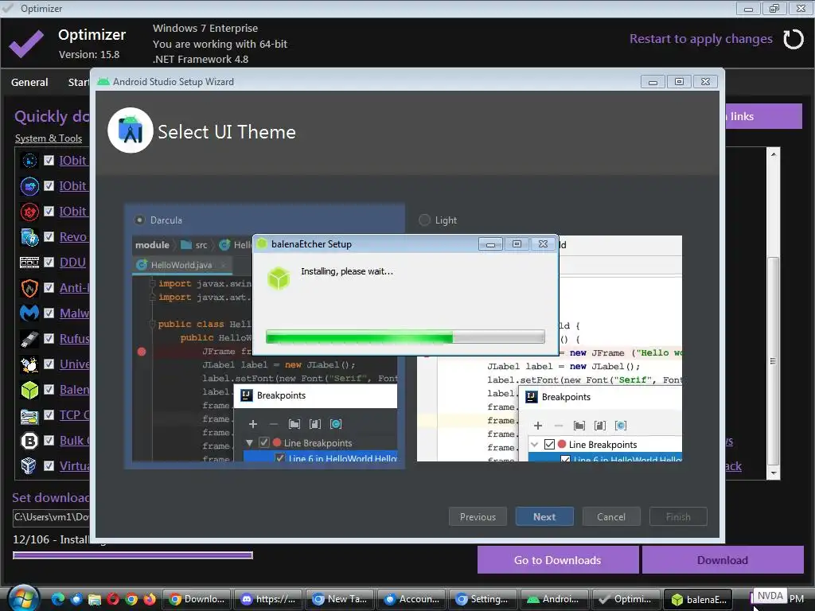Viewport: 815px width, 611px height.
Task: Switch to Settings Chrome taskbar window
Action: 483,599
